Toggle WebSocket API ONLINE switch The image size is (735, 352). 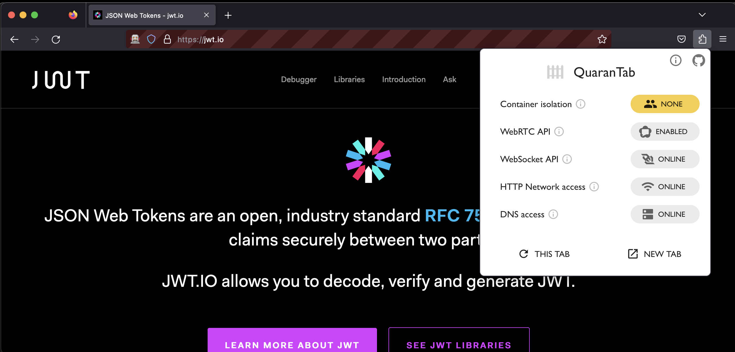pyautogui.click(x=665, y=159)
